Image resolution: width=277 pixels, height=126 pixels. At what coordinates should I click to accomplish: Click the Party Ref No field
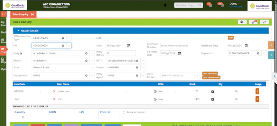121,53
